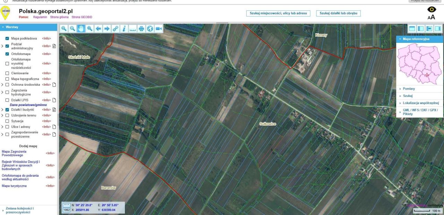Screen dimensions: 444x215
Task: Open the Regulamin link
Action: tap(41, 17)
